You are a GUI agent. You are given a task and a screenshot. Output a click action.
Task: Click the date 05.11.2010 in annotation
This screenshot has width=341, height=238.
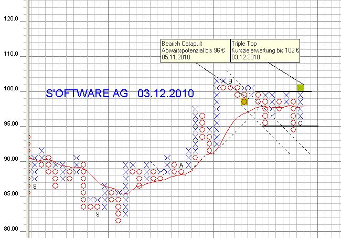176,57
